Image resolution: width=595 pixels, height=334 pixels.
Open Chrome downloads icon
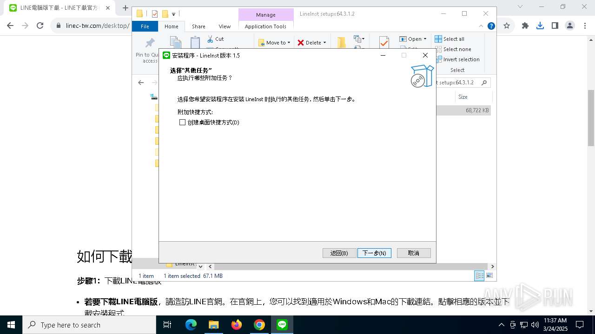click(x=540, y=26)
